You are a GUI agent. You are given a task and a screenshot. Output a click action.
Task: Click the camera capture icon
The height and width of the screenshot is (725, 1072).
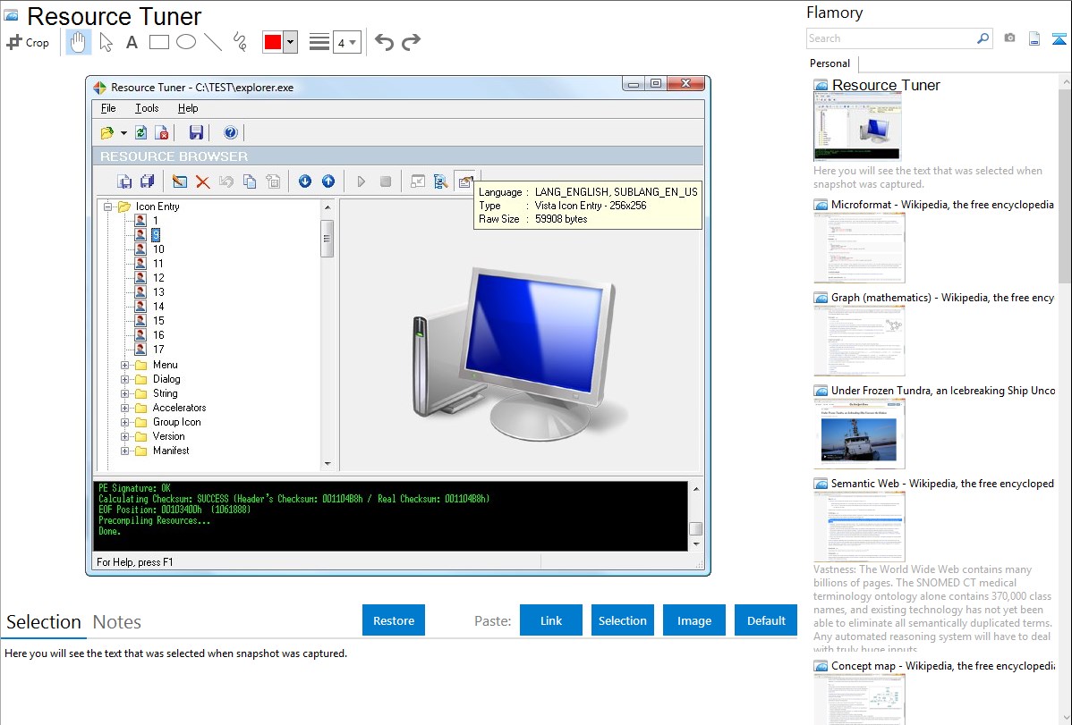[1009, 38]
